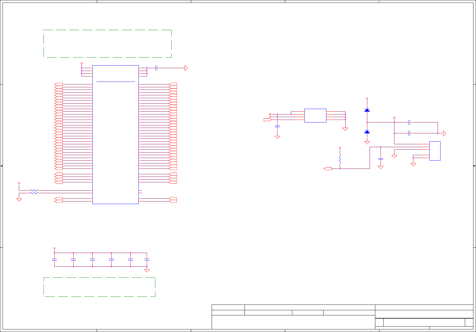Select the dashed green note box at top
Viewport: 476px width, 332px height.
tap(108, 44)
